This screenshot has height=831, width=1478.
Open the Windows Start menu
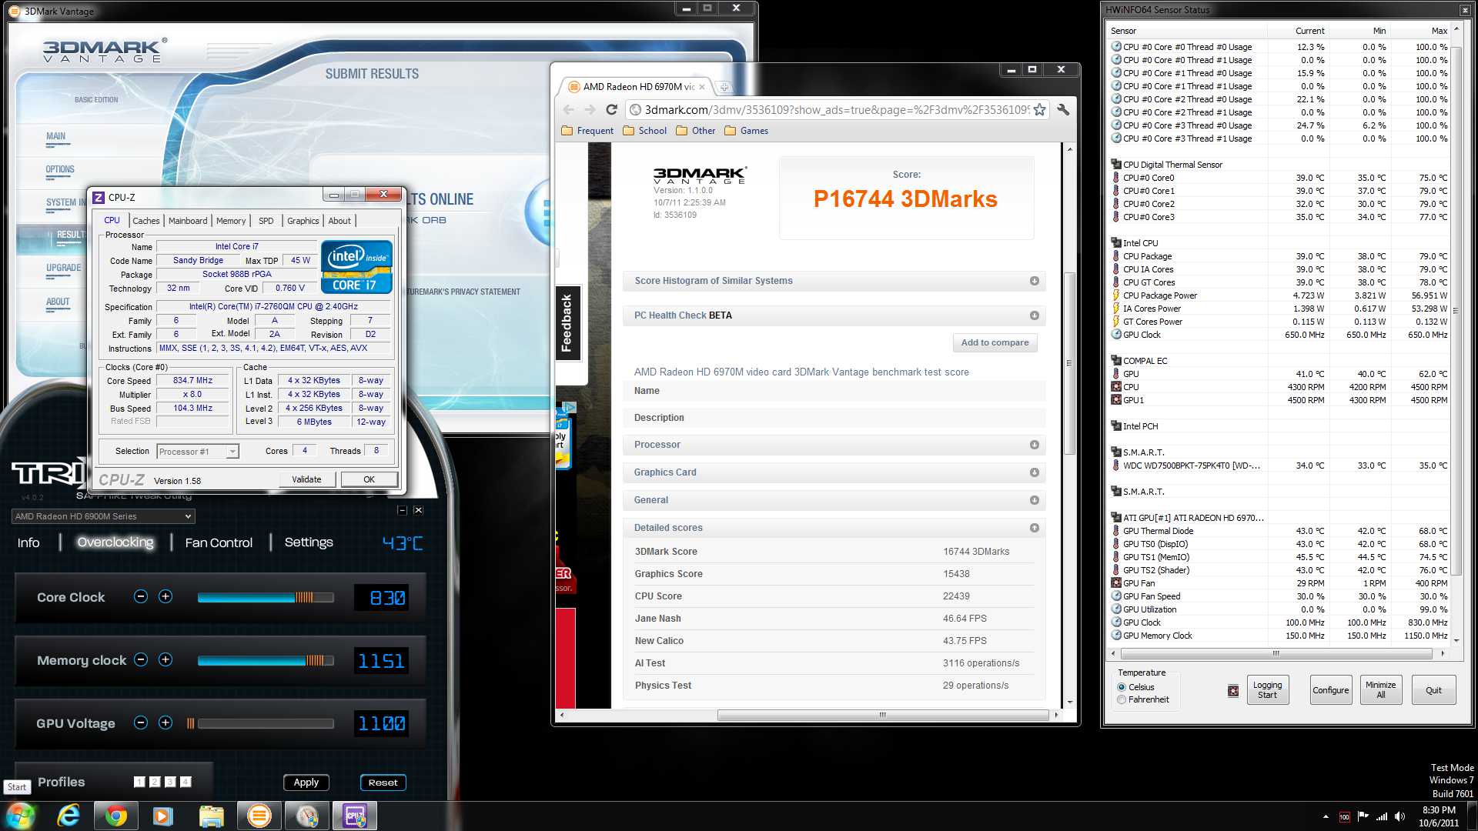coord(21,816)
